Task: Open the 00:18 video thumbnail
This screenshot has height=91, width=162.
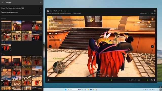Action: pos(16,26)
